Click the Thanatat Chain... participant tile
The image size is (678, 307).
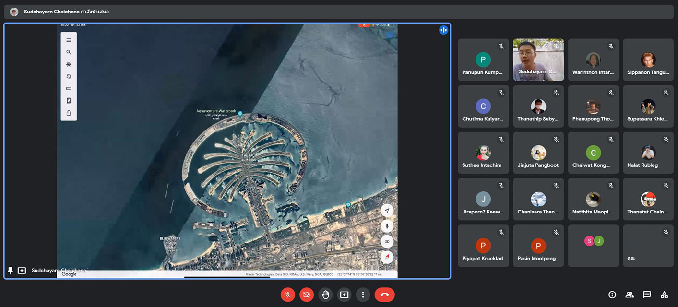[x=648, y=199]
